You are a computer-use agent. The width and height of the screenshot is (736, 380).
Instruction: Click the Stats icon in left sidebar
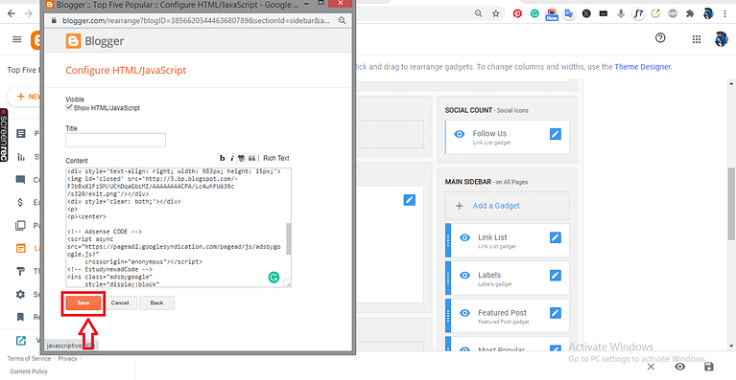(x=21, y=157)
